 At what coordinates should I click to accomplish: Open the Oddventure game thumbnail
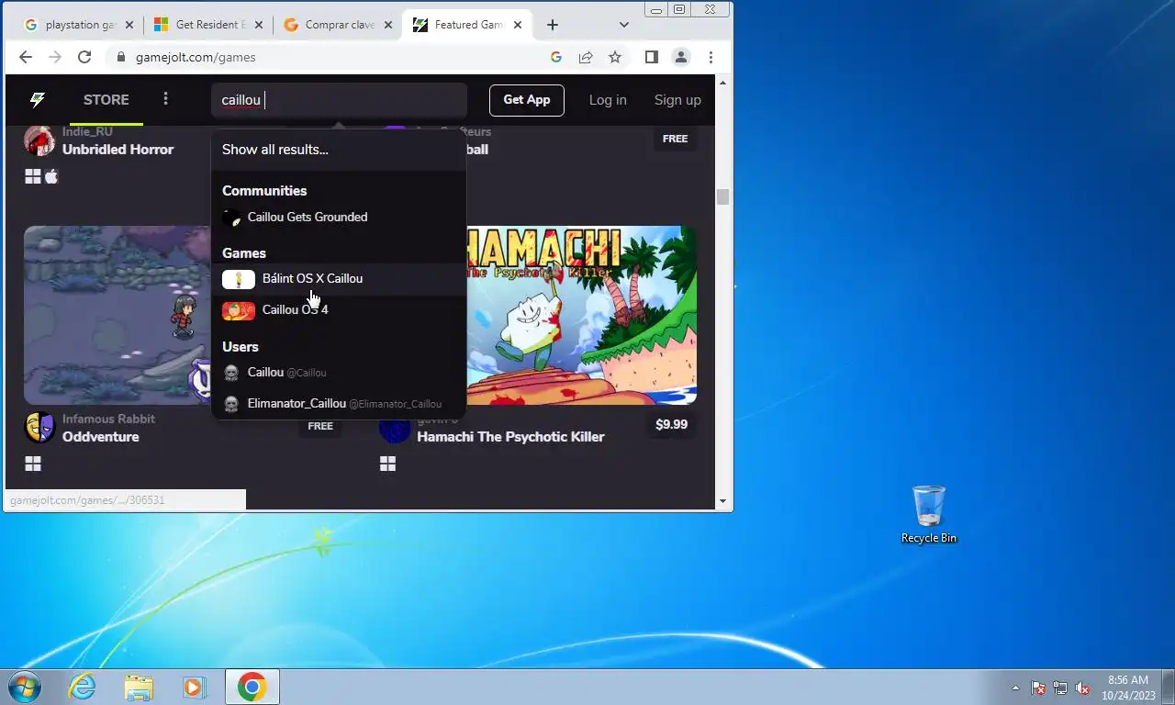tap(117, 315)
